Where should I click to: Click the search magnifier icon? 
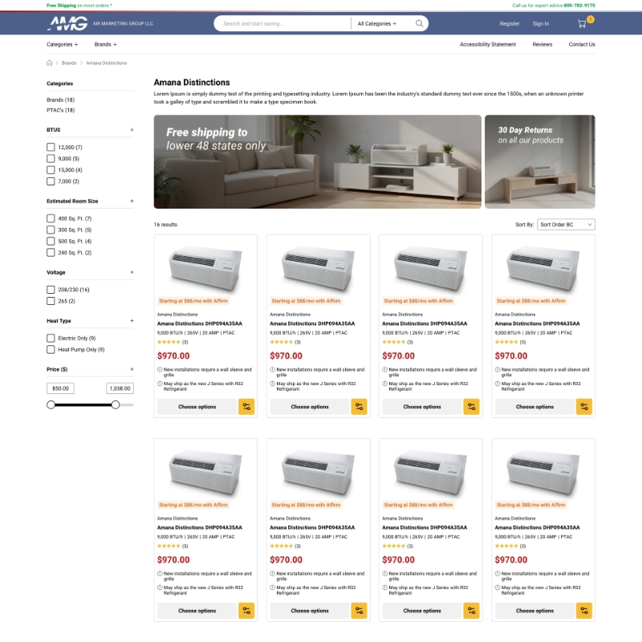click(x=419, y=23)
